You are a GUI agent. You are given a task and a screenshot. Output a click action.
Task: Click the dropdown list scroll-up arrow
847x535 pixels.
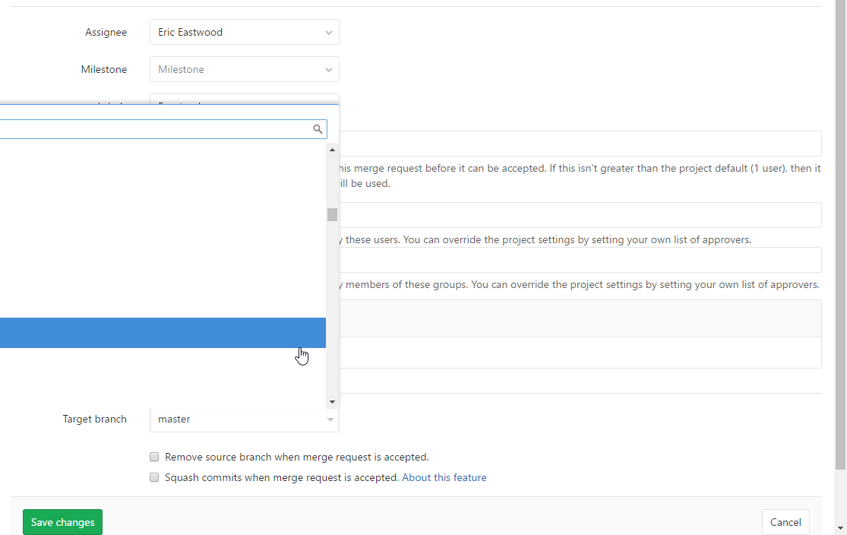[x=332, y=150]
